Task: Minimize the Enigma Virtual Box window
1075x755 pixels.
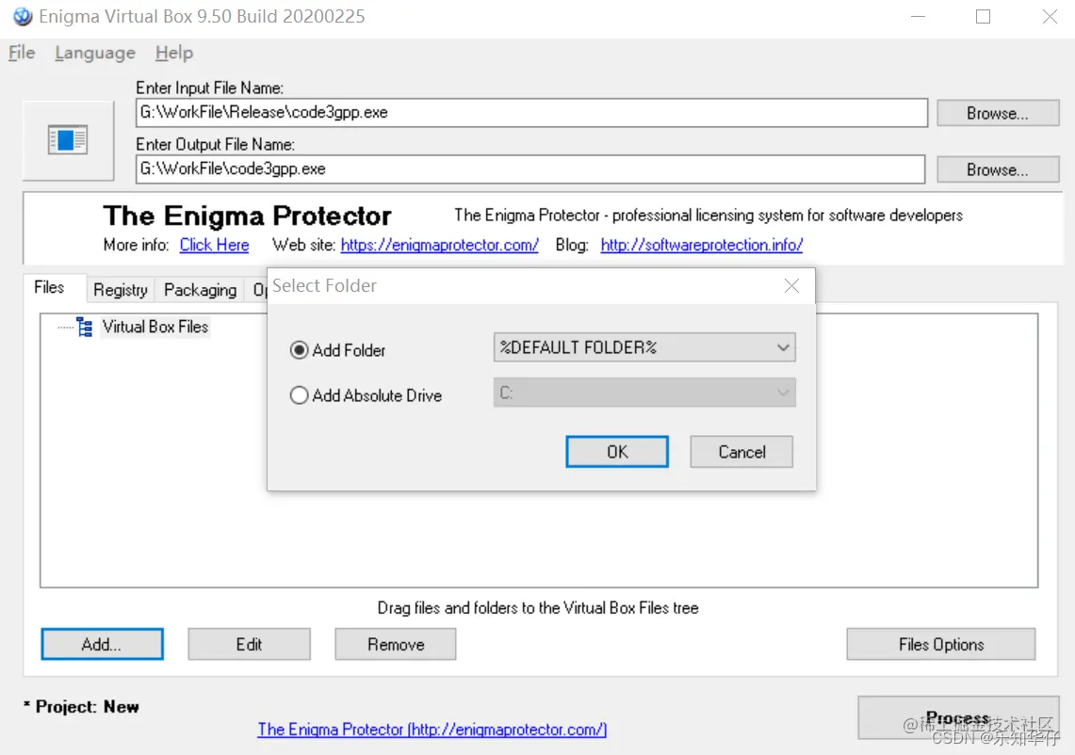Action: pos(918,16)
